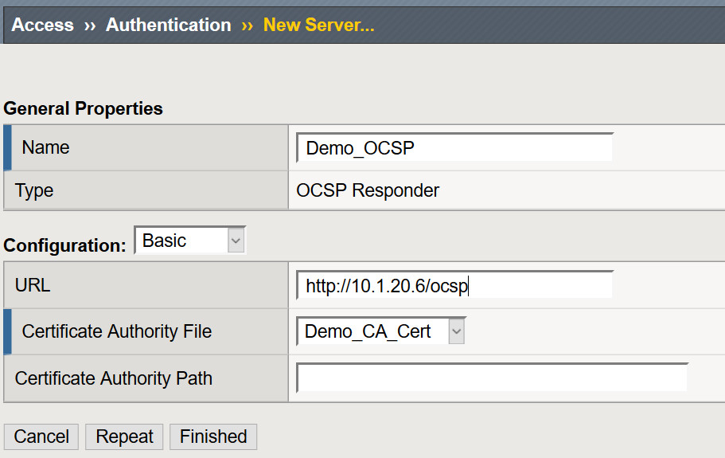The width and height of the screenshot is (725, 458).
Task: Click the New Server breadcrumb item
Action: click(x=318, y=25)
